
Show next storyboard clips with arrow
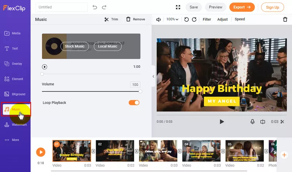[275, 153]
